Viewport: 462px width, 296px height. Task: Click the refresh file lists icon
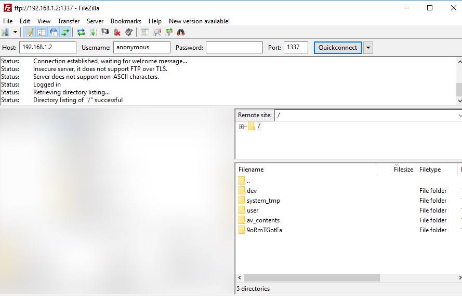[x=81, y=32]
